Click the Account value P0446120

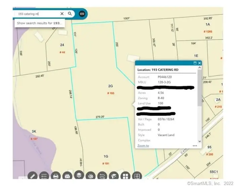click(165, 77)
